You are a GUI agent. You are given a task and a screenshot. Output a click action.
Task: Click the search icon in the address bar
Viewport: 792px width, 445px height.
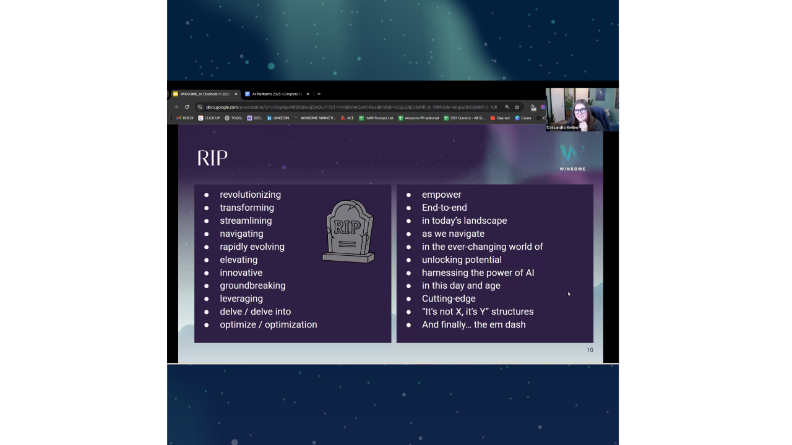(507, 107)
